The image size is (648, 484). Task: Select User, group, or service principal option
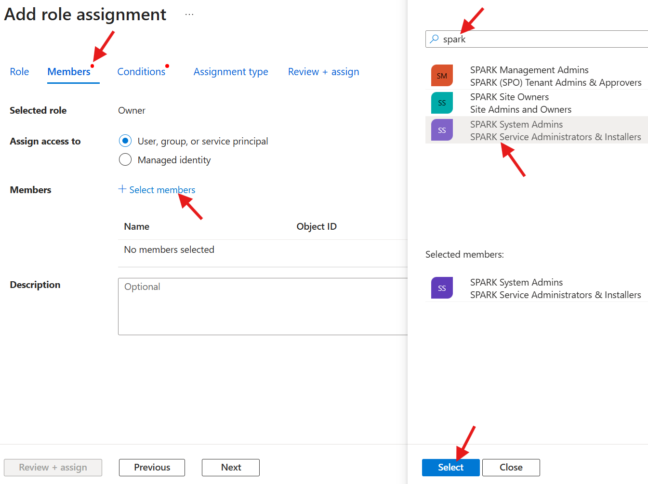point(125,141)
